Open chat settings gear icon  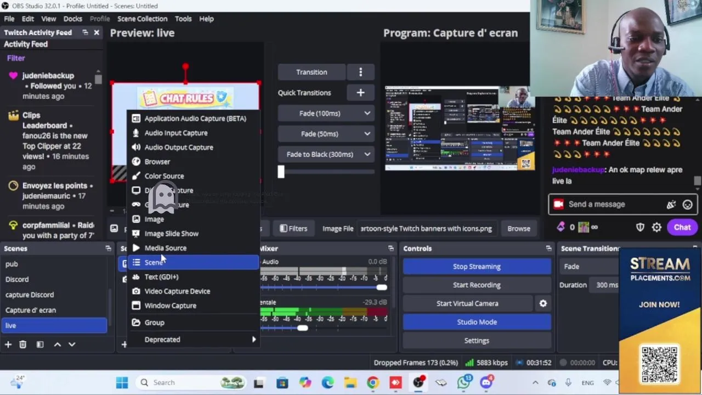(x=656, y=227)
